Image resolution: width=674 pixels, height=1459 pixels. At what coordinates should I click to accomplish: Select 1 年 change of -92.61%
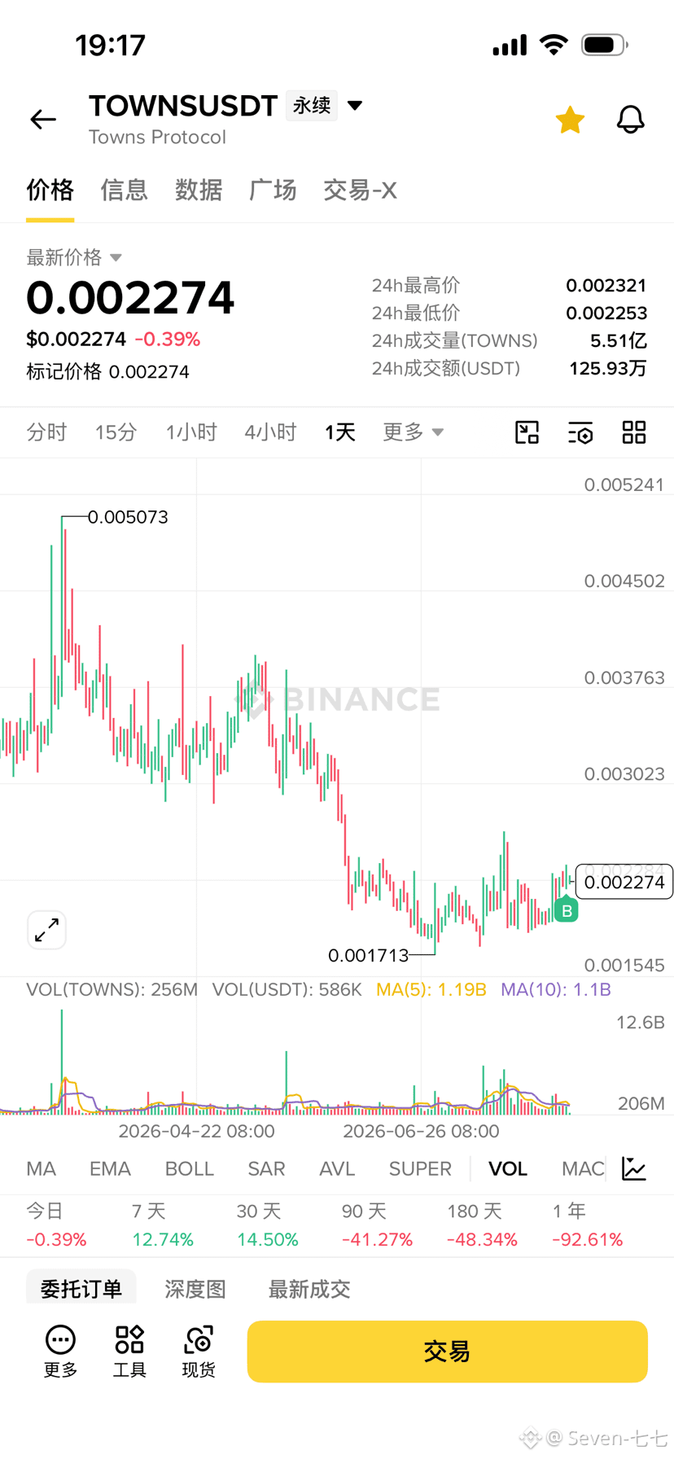587,1239
